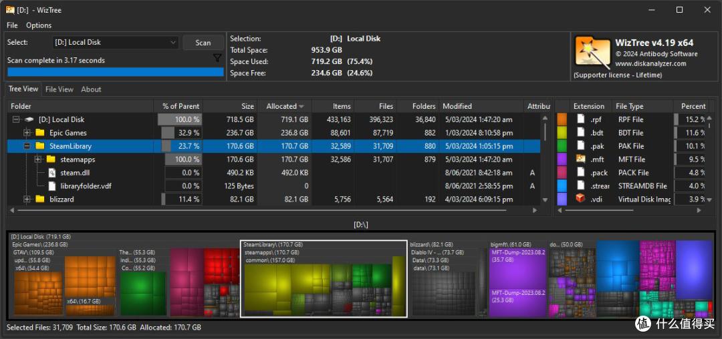Open the drive selection dropdown
This screenshot has width=722, height=339.
pos(116,42)
